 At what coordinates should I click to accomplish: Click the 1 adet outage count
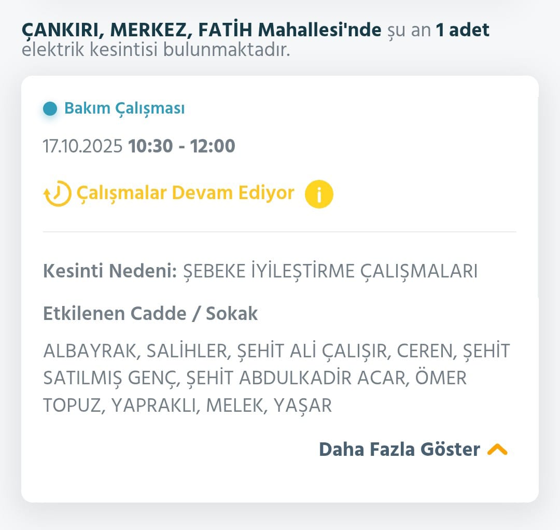(x=463, y=30)
